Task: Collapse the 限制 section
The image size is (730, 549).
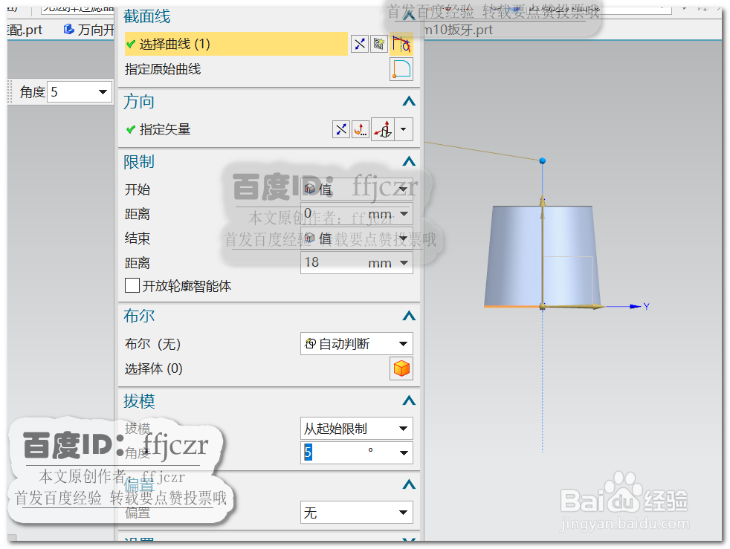Action: click(409, 161)
